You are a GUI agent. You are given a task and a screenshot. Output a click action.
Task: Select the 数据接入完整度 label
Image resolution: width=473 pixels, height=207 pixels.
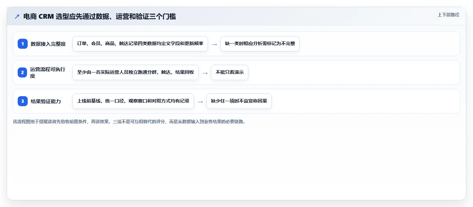tap(48, 44)
